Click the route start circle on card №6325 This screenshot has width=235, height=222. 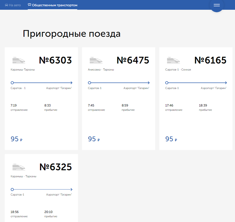12,189
